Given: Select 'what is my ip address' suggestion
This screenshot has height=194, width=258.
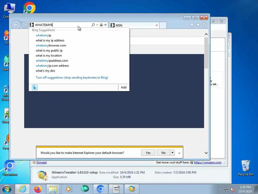Looking at the screenshot, I should [x=50, y=40].
